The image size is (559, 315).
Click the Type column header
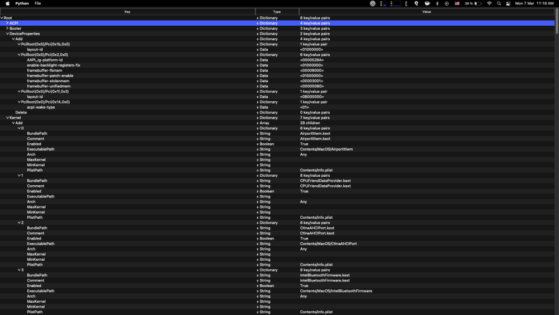pyautogui.click(x=277, y=12)
